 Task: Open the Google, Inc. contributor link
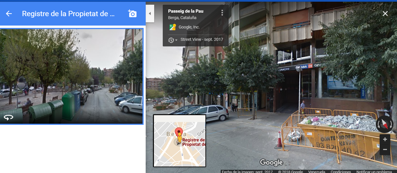click(189, 27)
